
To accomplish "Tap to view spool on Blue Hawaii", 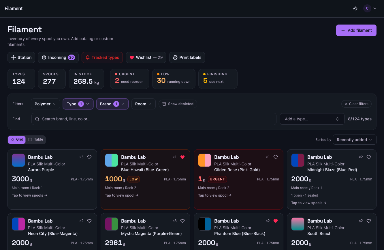I will tap(122, 195).
